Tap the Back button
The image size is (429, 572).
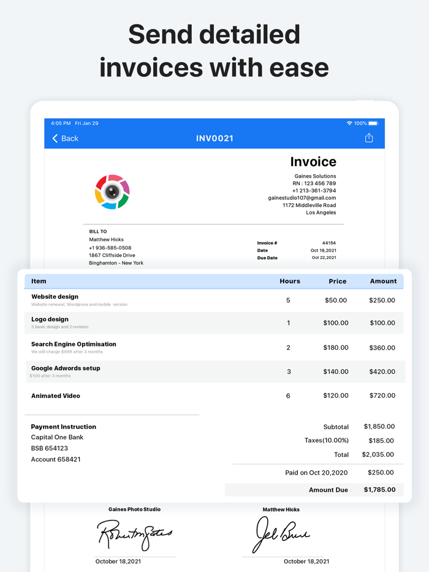tap(66, 138)
